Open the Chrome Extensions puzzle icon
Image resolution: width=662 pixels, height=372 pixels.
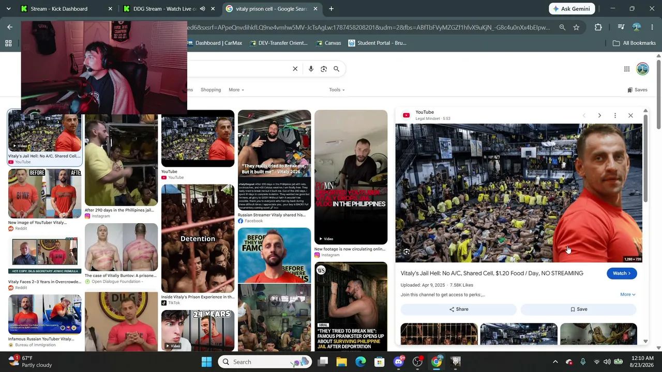coord(598,27)
